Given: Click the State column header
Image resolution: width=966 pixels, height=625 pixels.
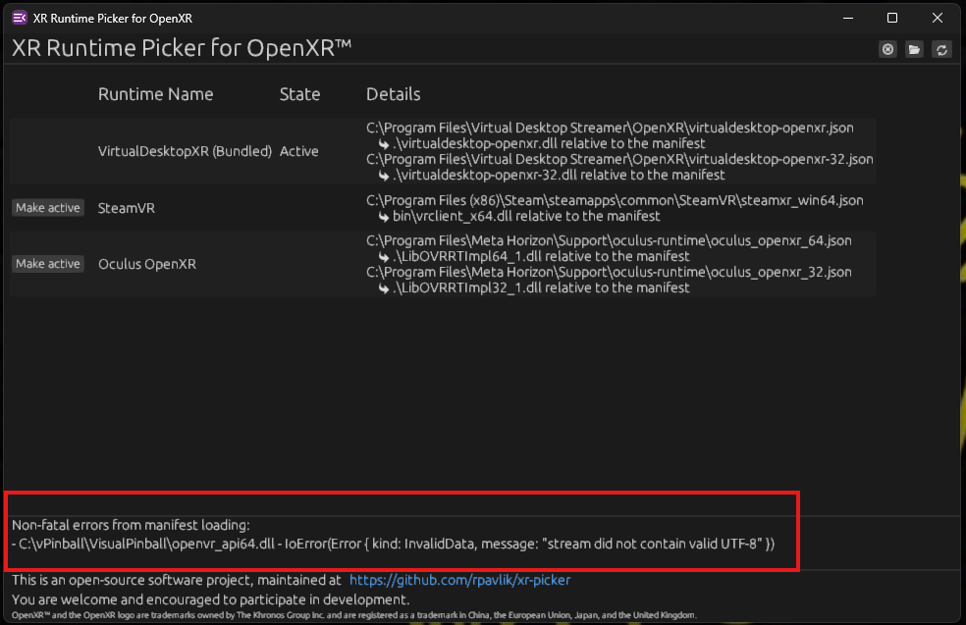Looking at the screenshot, I should [299, 94].
